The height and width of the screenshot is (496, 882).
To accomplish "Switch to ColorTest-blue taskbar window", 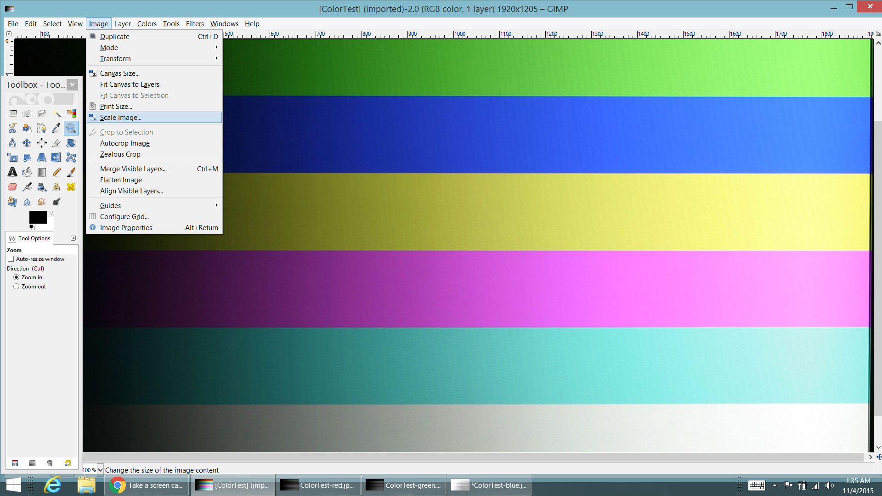I will click(489, 485).
